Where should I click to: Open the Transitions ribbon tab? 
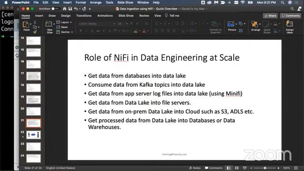coord(84,16)
